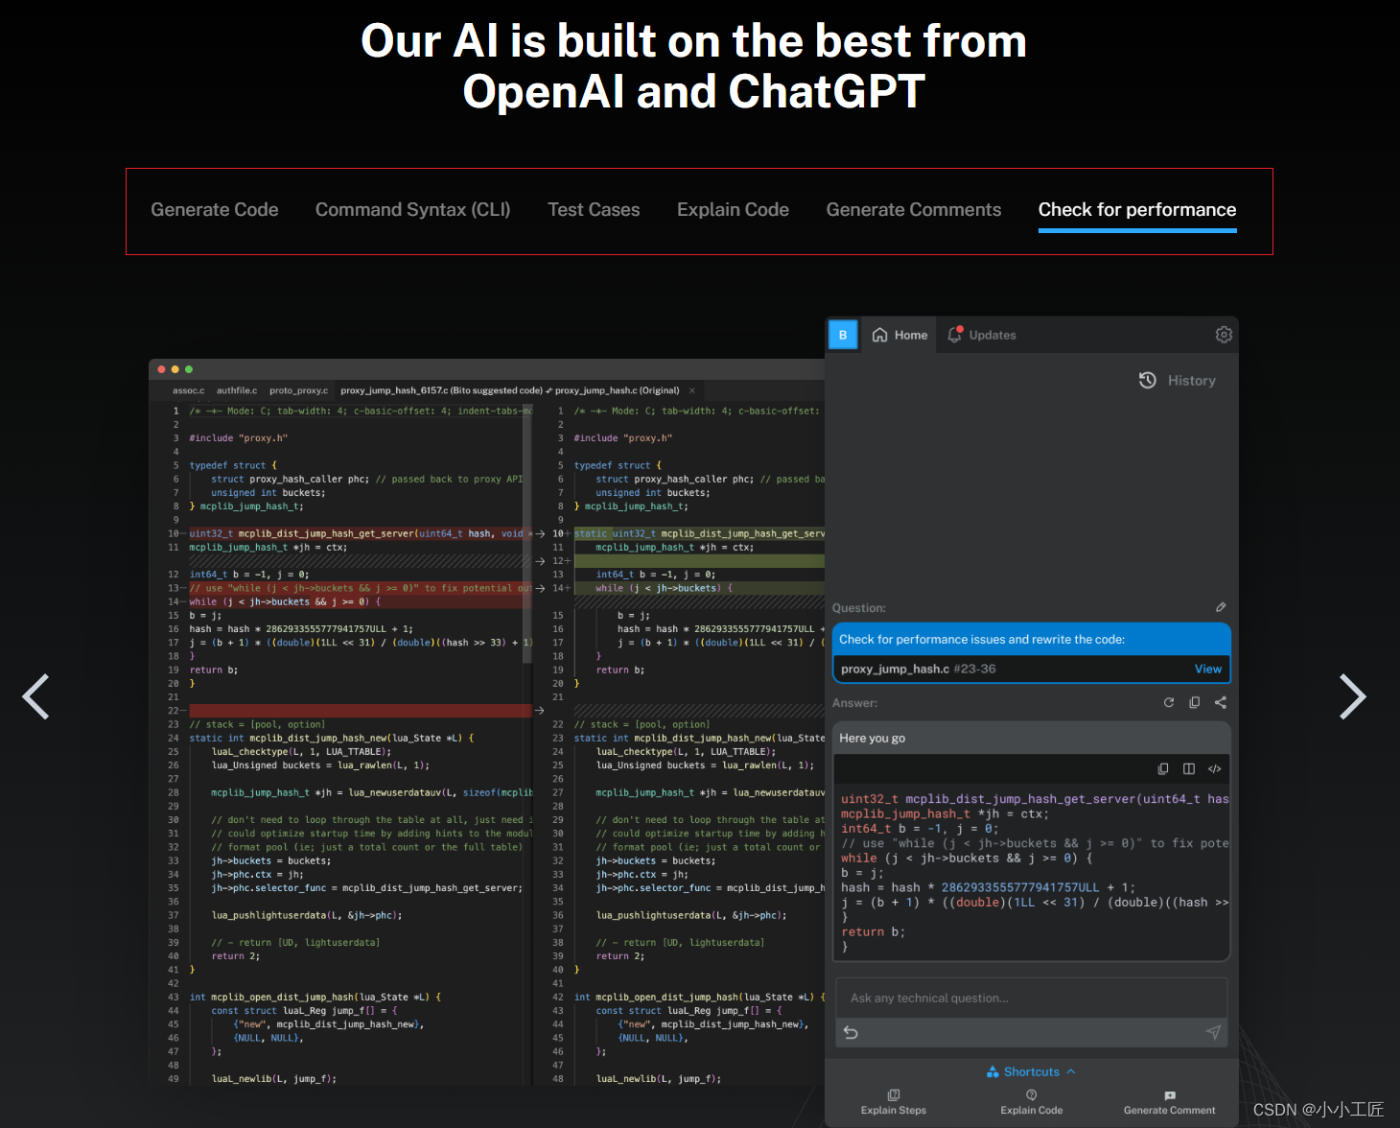Select the Generate Code tab
The width and height of the screenshot is (1400, 1128).
point(215,210)
